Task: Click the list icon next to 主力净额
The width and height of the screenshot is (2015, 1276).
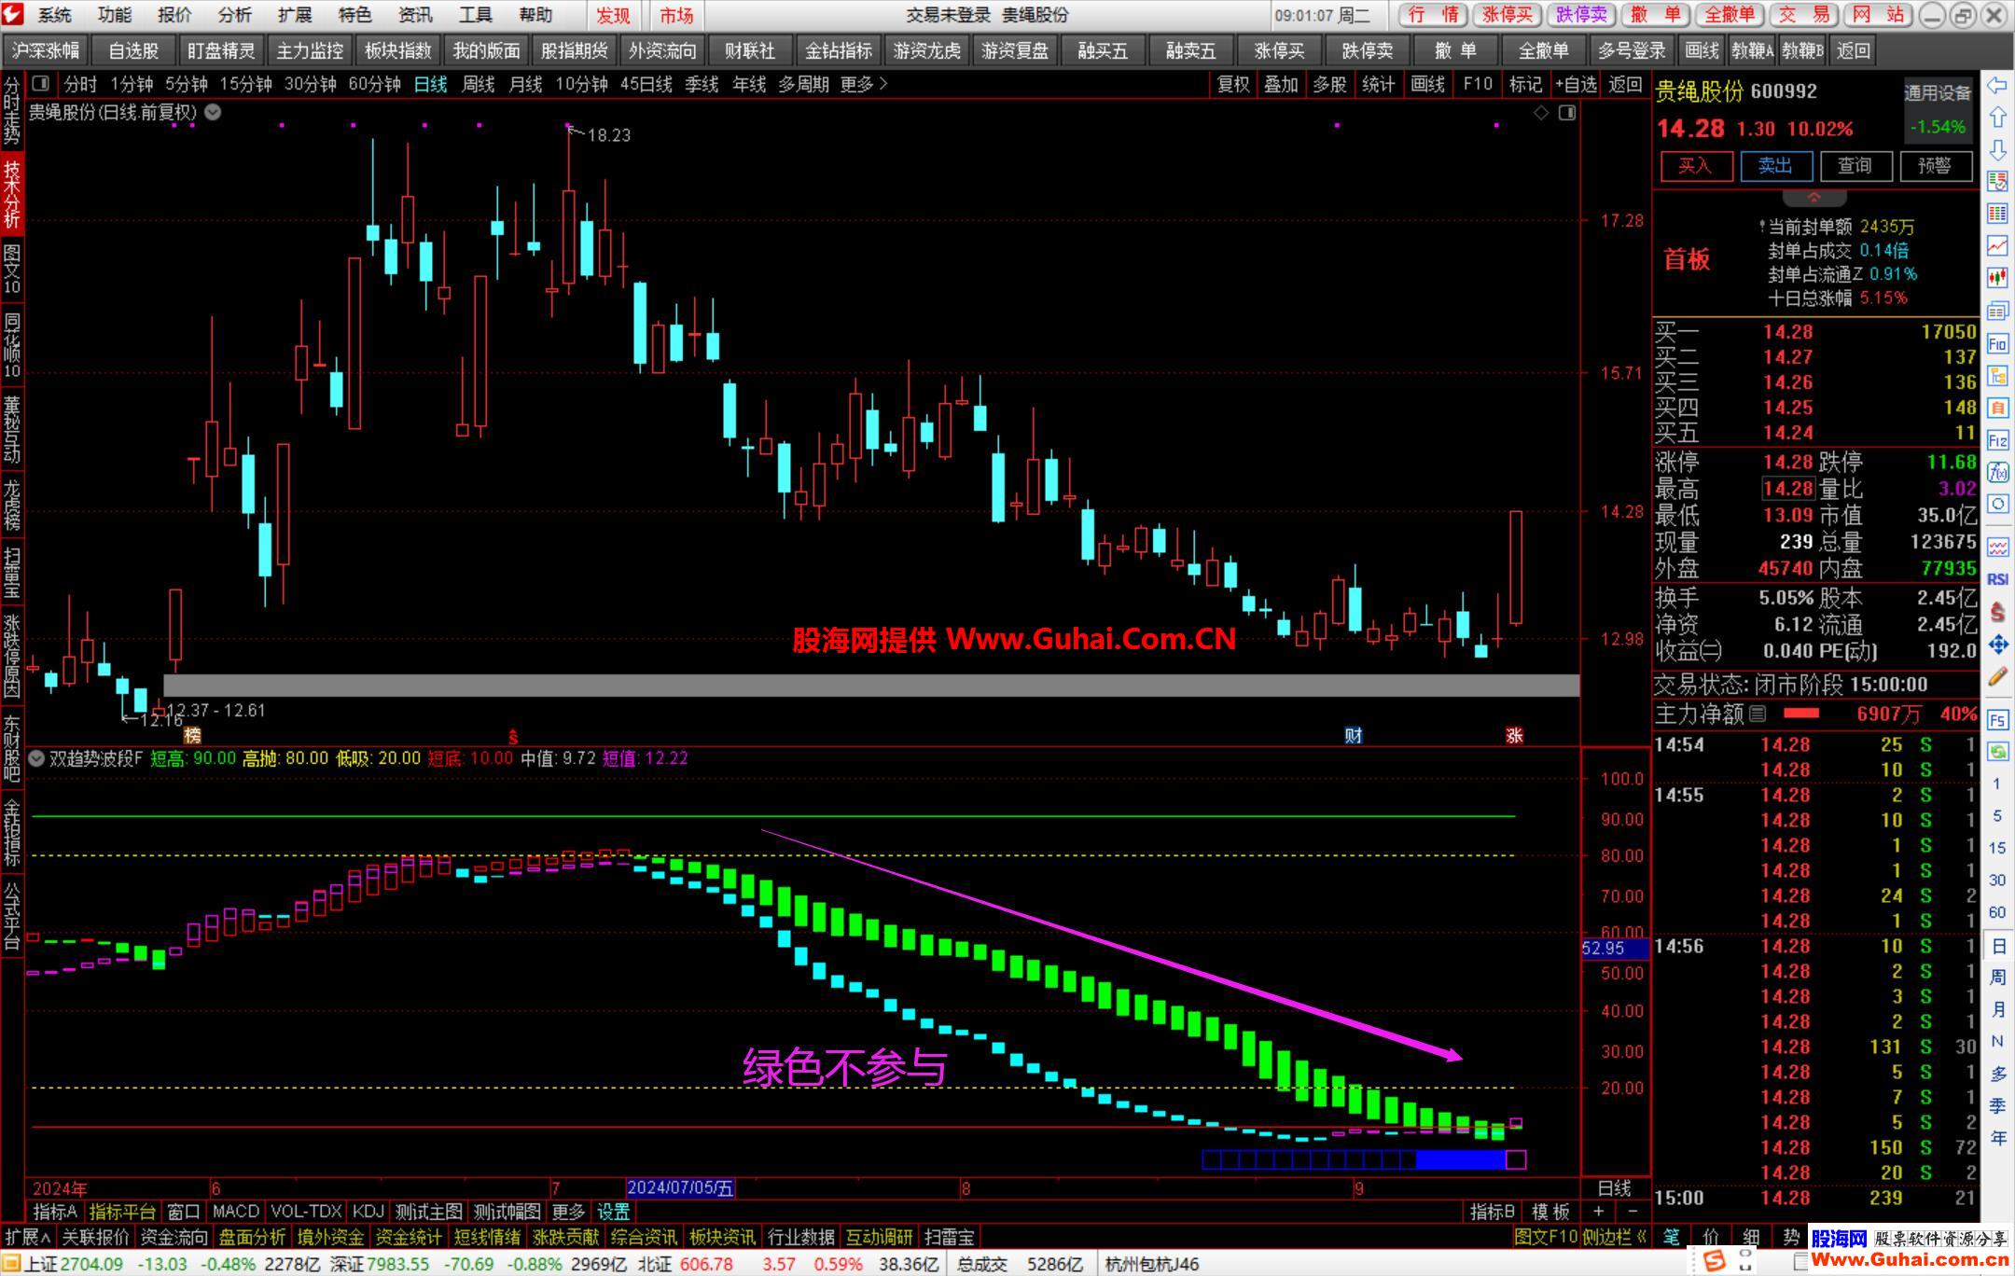Action: pyautogui.click(x=1758, y=714)
